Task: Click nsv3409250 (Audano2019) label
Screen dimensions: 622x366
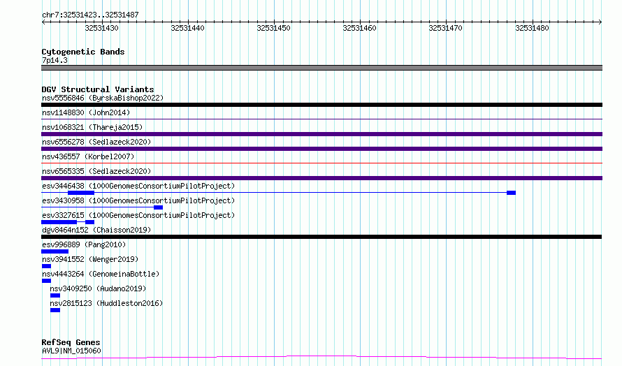Action: 98,288
